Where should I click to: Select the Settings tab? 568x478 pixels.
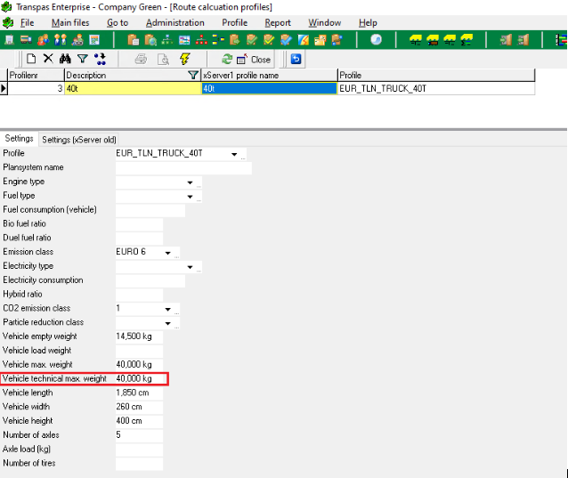pos(19,139)
